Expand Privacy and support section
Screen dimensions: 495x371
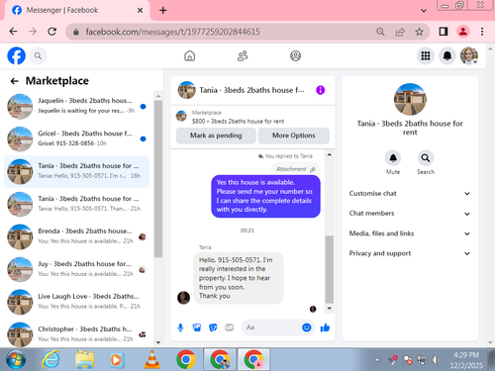coord(410,253)
